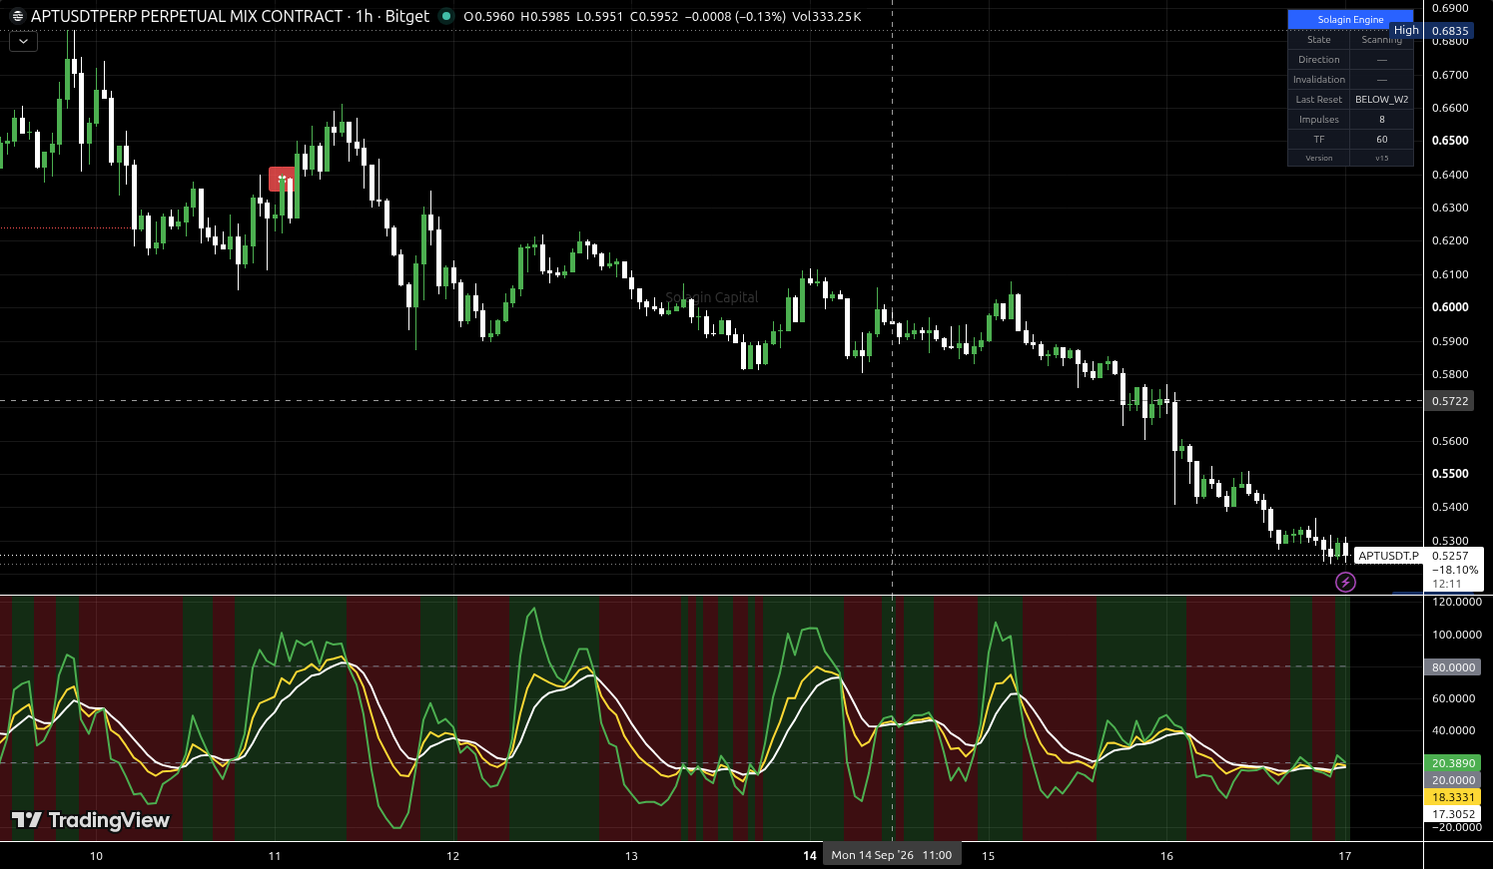This screenshot has width=1493, height=869.
Task: Click the green market status dot
Action: (x=446, y=17)
